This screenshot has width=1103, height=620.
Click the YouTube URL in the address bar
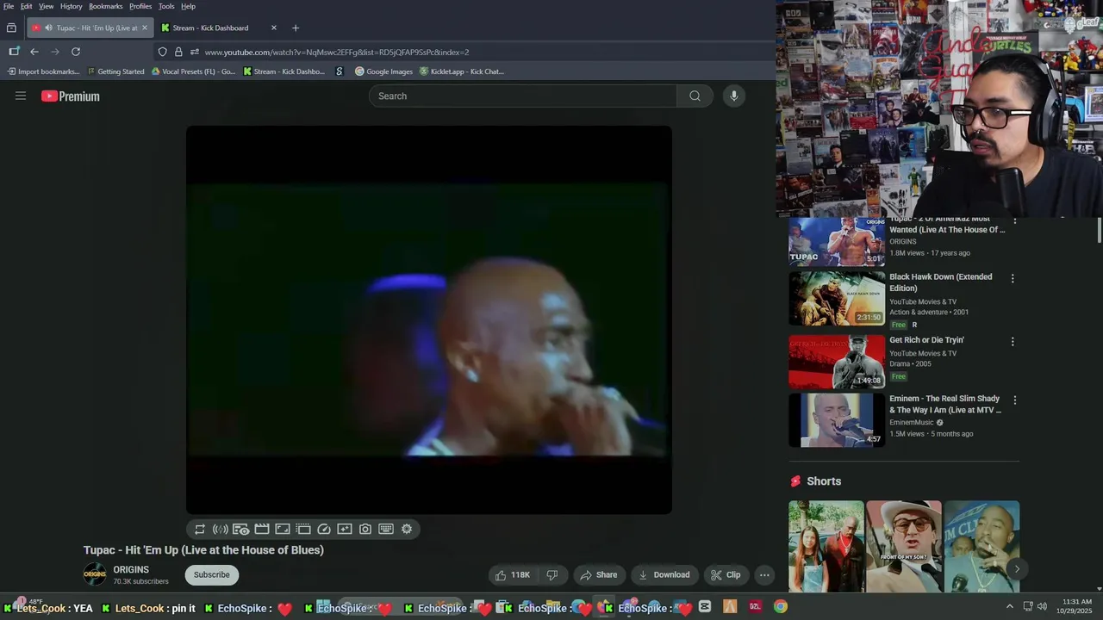(x=337, y=53)
